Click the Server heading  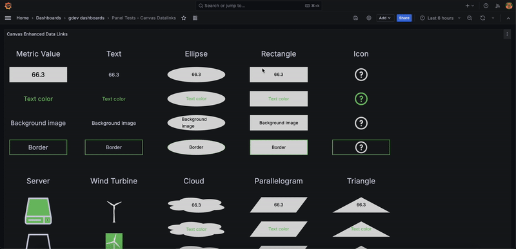coord(38,181)
